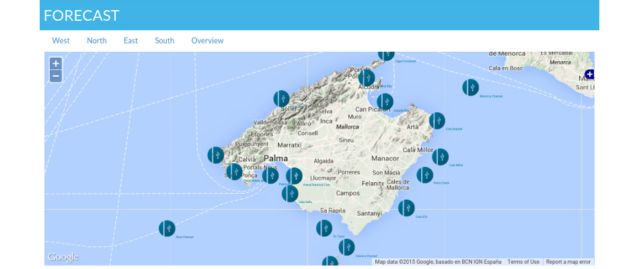639x269 pixels.
Task: Open the Cala Vella forecast marker
Action: 290,194
